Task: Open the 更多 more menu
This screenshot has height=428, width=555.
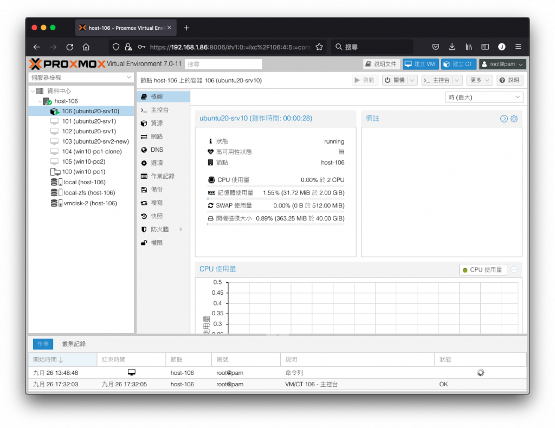Action: pyautogui.click(x=480, y=80)
